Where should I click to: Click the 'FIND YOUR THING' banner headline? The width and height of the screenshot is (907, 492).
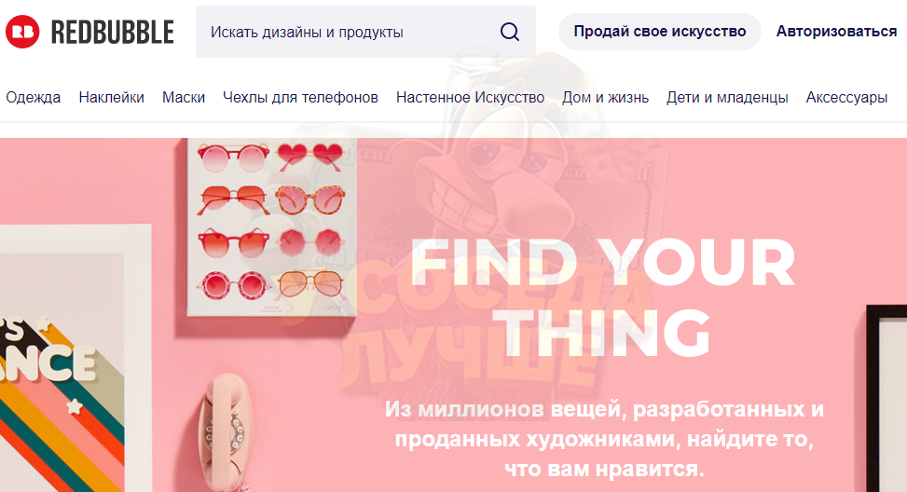click(x=603, y=297)
